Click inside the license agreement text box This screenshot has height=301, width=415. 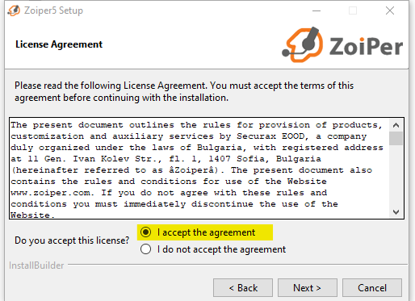199,169
